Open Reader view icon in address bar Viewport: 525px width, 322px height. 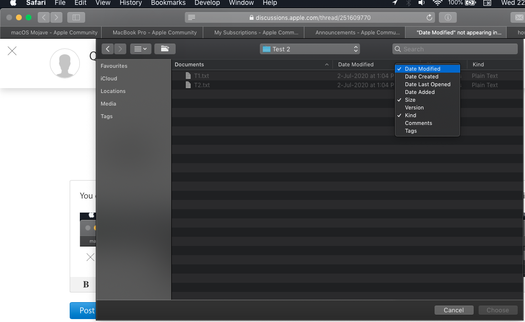coord(192,17)
